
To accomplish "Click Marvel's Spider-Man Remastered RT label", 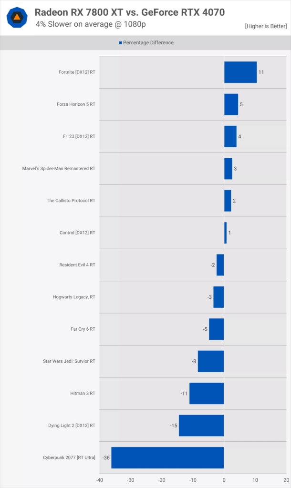I will tap(59, 168).
